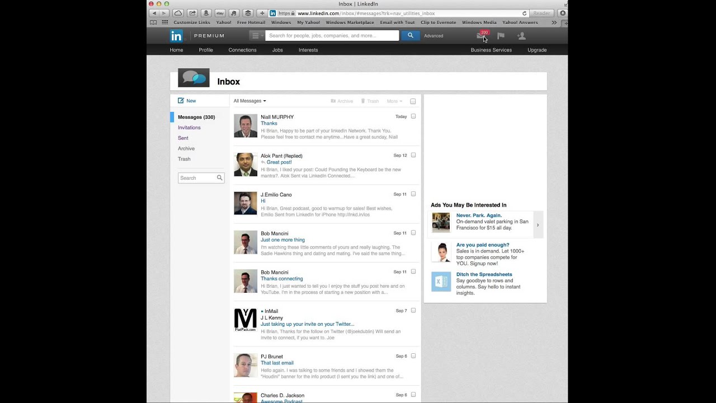This screenshot has height=403, width=716.
Task: Check the Bob Mancini 'Thanks connecting' checkbox
Action: coord(413,271)
